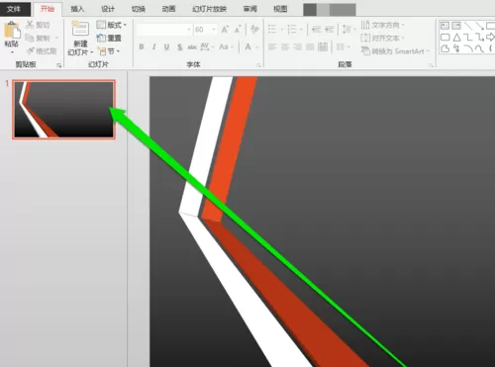Select the triangle shape in gallery
The image size is (495, 367).
coord(456,38)
